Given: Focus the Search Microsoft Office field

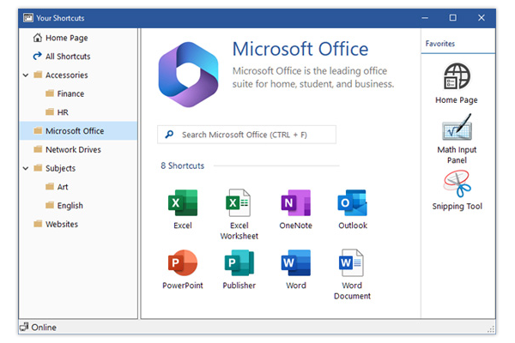Looking at the screenshot, I should pos(246,135).
